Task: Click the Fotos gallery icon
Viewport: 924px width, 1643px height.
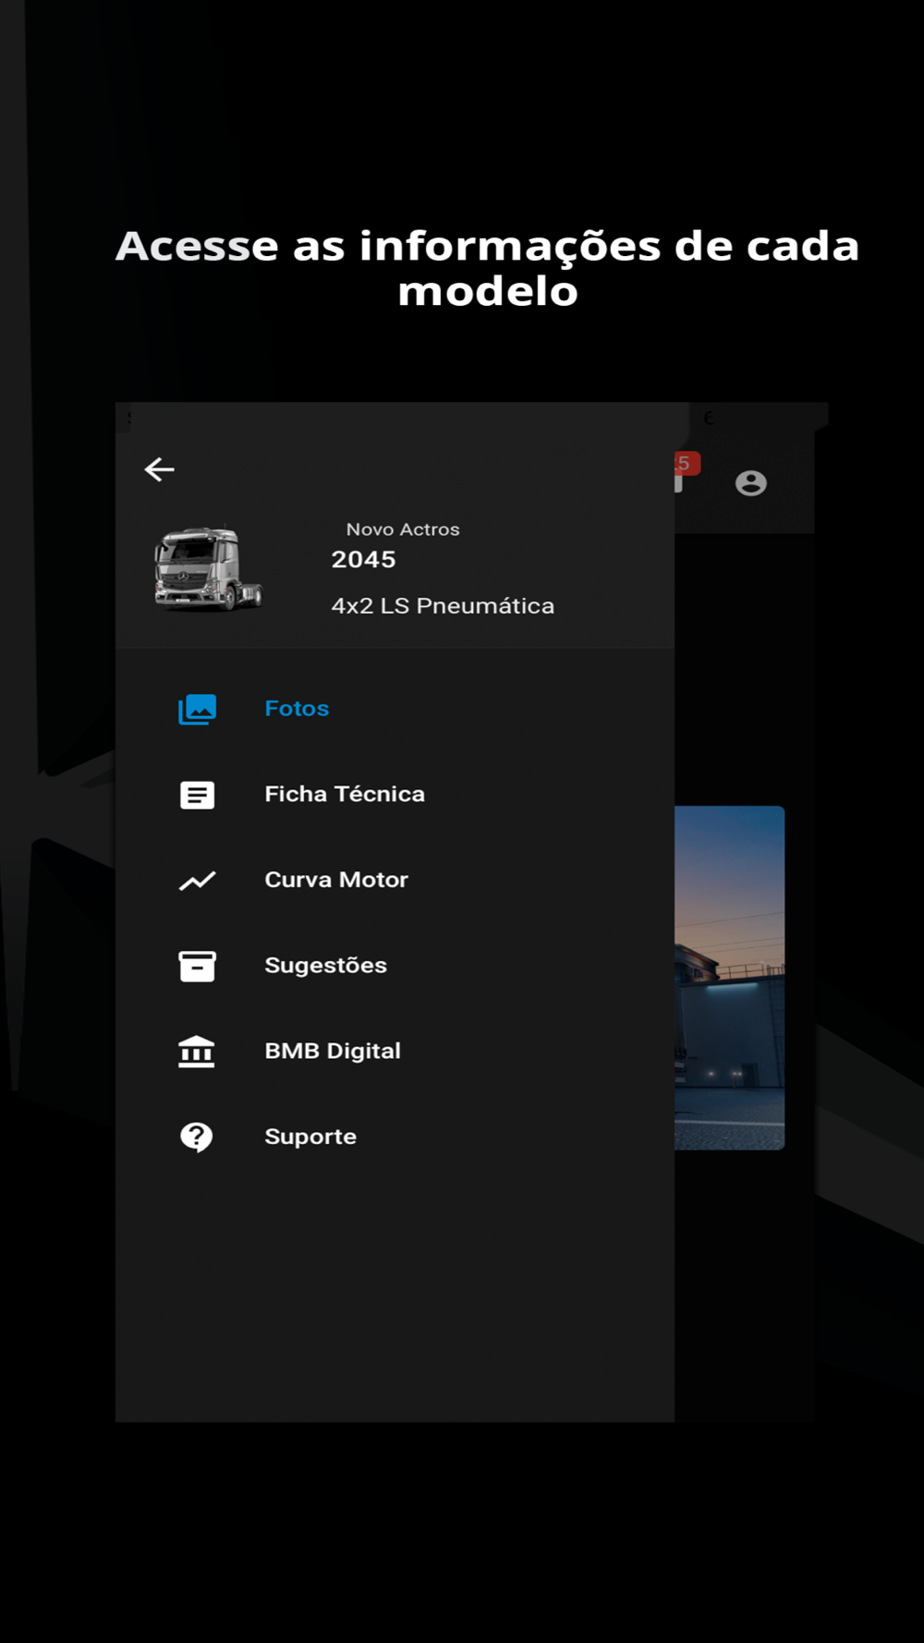Action: (x=197, y=709)
